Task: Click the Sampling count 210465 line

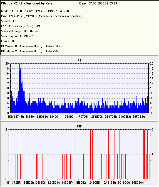Action: coord(18,36)
